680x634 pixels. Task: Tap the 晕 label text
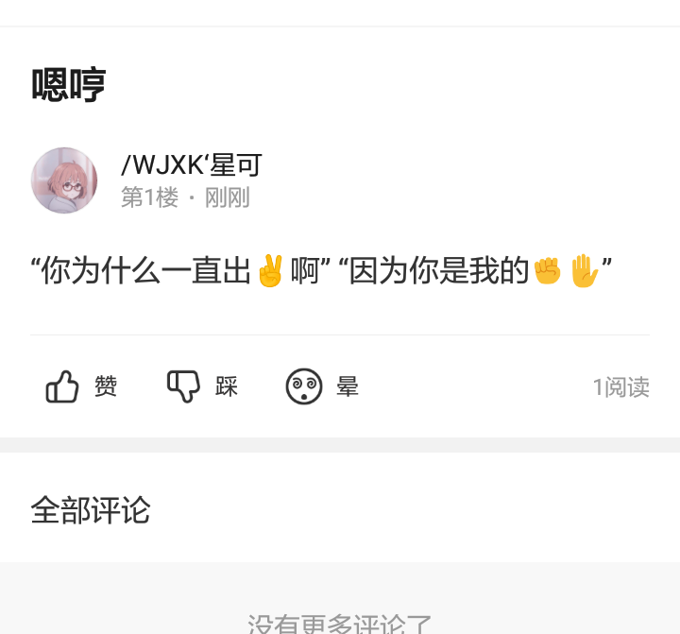348,386
